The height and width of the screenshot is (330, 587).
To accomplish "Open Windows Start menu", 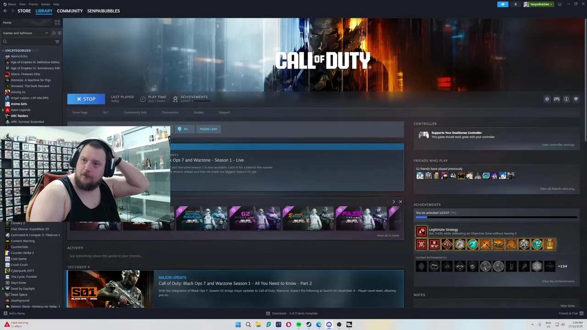I will click(238, 324).
